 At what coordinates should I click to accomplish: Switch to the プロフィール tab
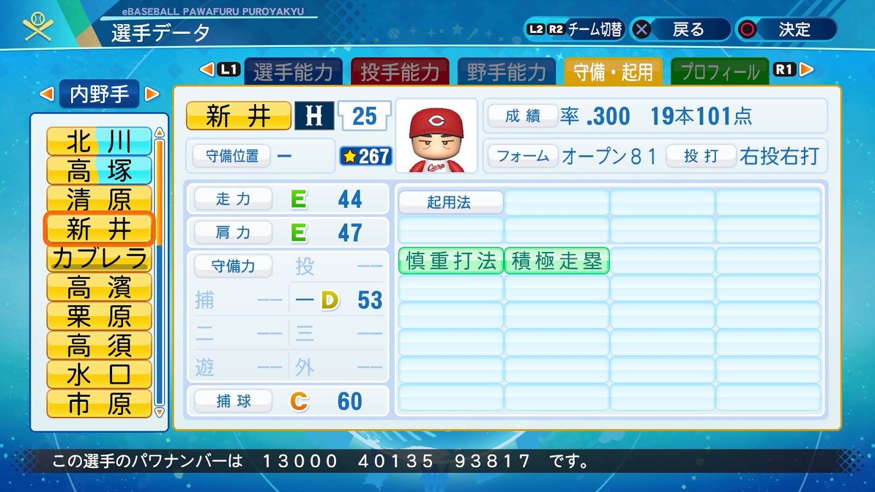coord(720,72)
